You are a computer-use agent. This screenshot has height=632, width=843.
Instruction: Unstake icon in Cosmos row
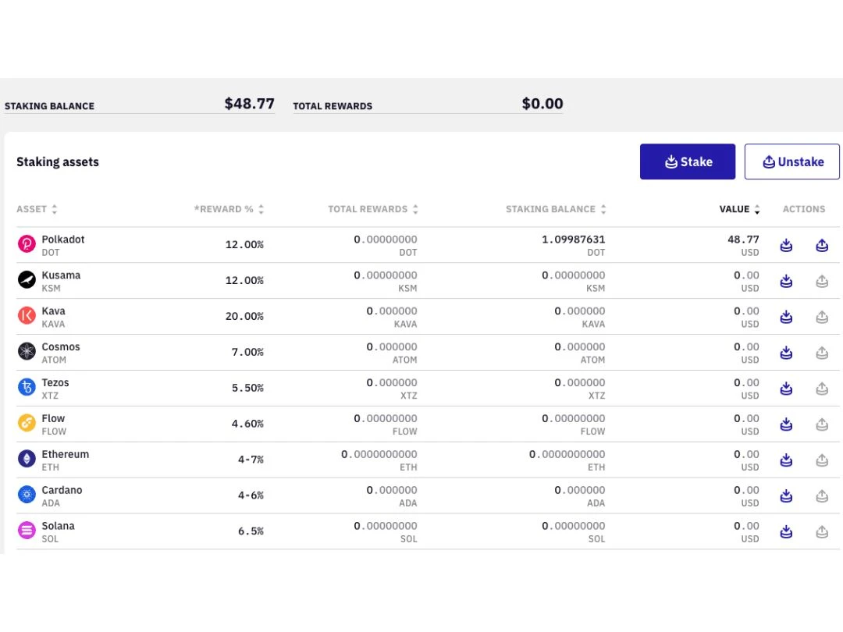point(822,353)
